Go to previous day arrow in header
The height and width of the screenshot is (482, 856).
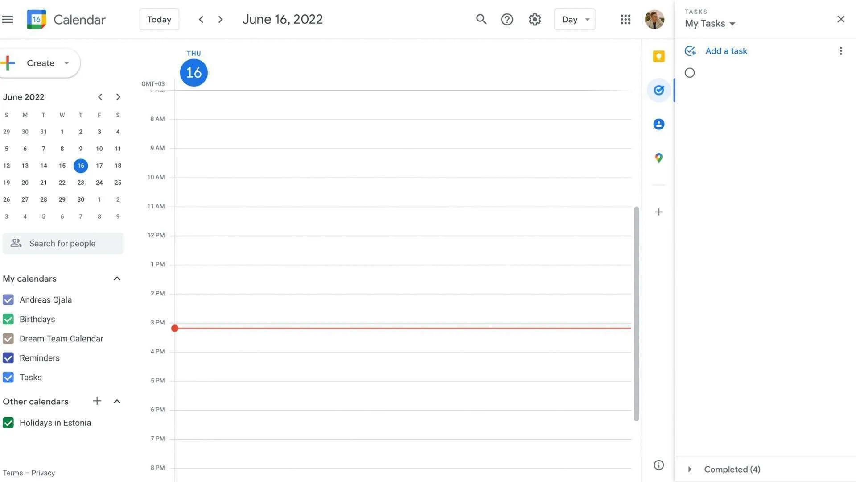[201, 19]
